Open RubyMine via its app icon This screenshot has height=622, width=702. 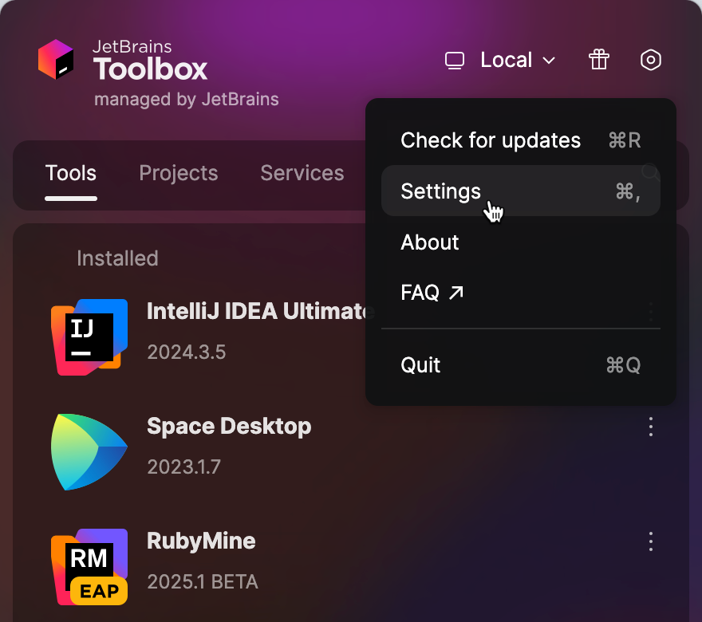click(x=89, y=566)
